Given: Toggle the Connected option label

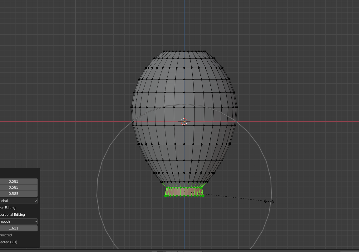Looking at the screenshot, I should 6,235.
